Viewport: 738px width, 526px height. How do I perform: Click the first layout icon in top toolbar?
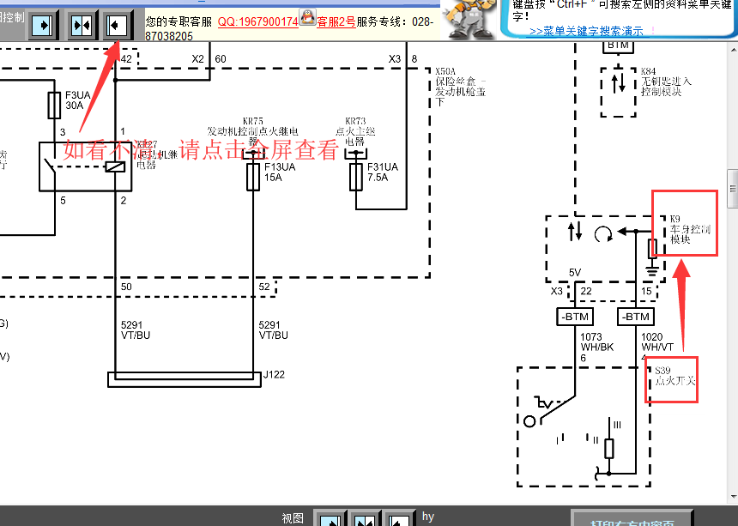click(44, 25)
